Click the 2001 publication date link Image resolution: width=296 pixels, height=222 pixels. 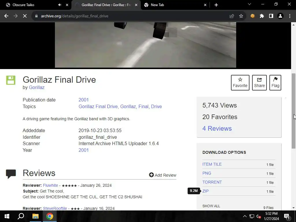pos(84,100)
